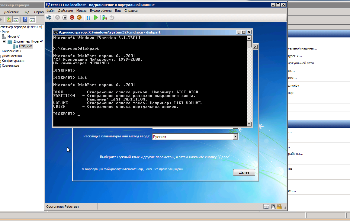350x221 pixels.
Task: Take a snapshot of the virtual machine
Action: 105,18
